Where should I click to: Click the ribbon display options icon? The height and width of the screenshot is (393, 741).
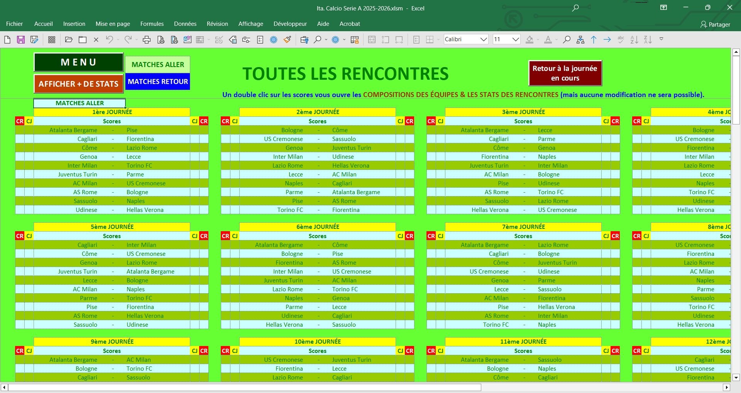tap(663, 7)
